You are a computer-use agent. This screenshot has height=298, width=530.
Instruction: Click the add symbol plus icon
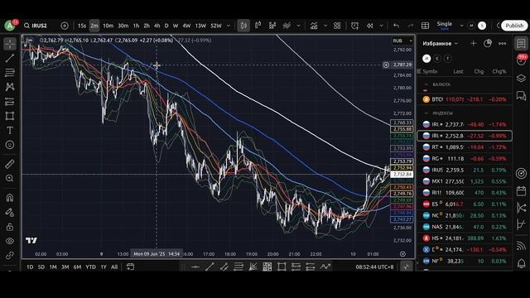65,26
